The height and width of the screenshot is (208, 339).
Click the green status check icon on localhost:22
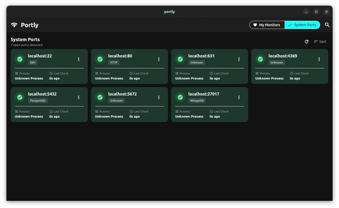(x=20, y=59)
